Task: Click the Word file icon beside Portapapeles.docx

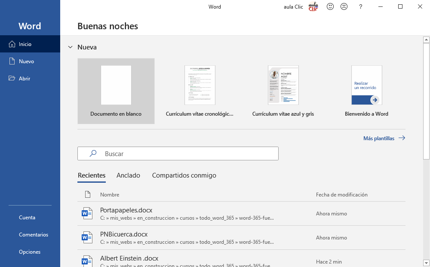Action: point(87,213)
